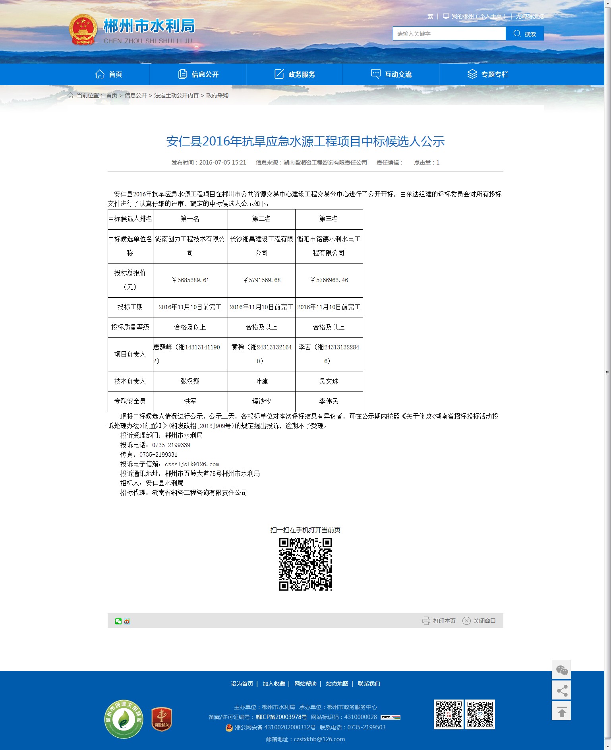The image size is (611, 750).
Task: Click the page's vertical scrollbar
Action: (607, 374)
